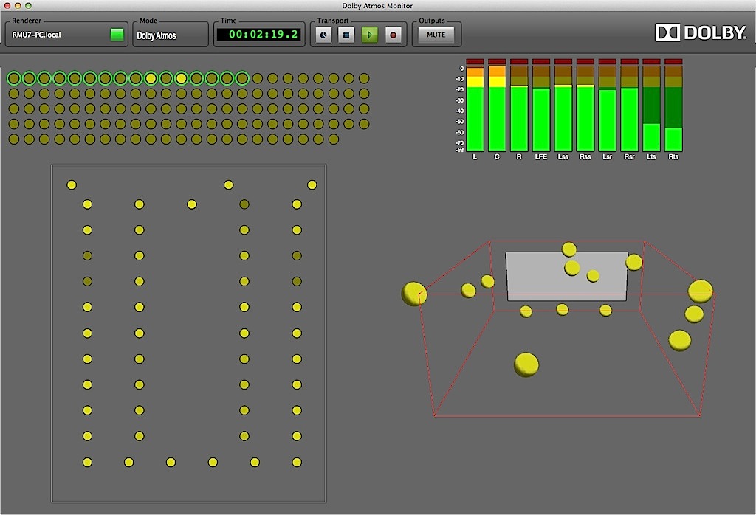Click the first green-ringed object indicator
Viewport: 756px width, 515px height.
[x=13, y=78]
